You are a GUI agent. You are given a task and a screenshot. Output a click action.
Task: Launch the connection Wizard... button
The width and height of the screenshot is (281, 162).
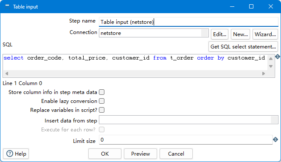pyautogui.click(x=265, y=34)
